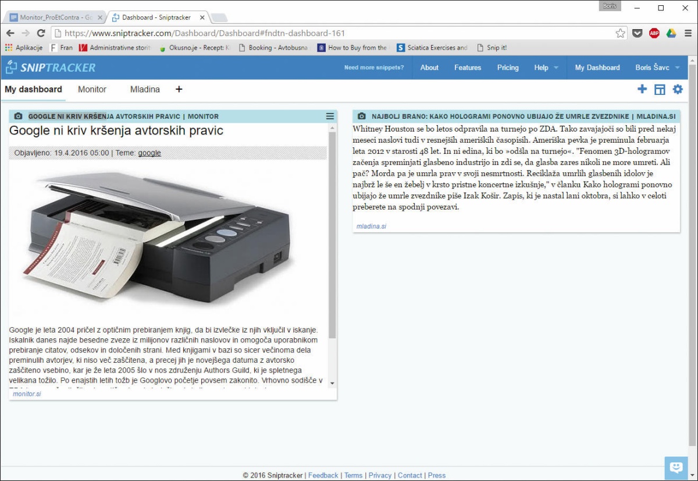The image size is (698, 481).
Task: Open dashboard settings gear icon
Action: coord(678,89)
